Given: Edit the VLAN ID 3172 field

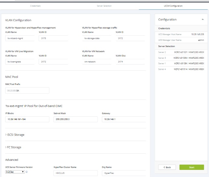Looking at the screenshot, I should 130,38.
